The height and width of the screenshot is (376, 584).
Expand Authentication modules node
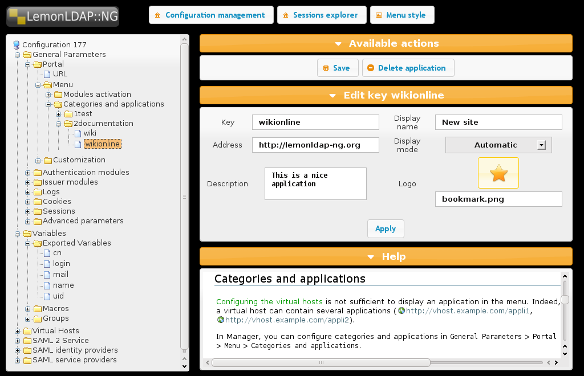(27, 173)
